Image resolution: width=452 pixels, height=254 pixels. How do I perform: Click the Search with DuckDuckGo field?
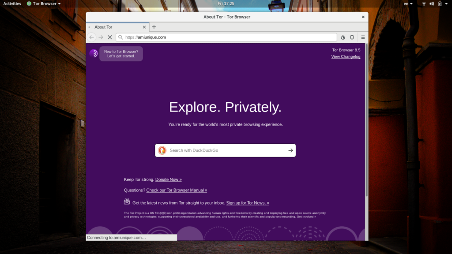point(225,150)
